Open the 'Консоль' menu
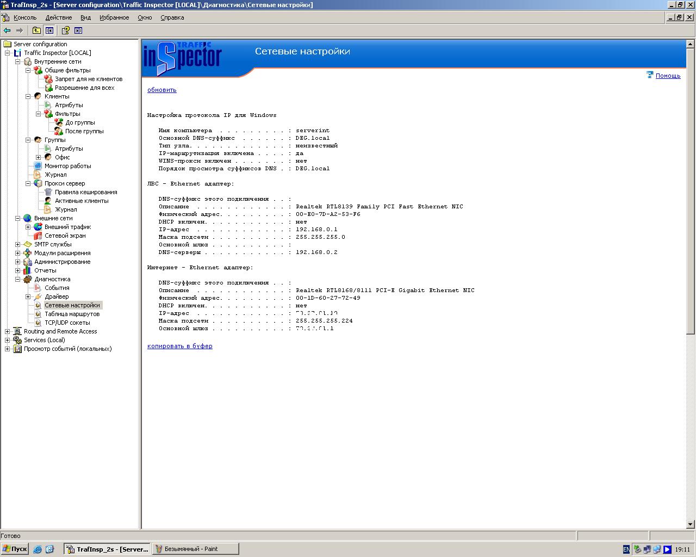The height and width of the screenshot is (557, 696). 25,17
